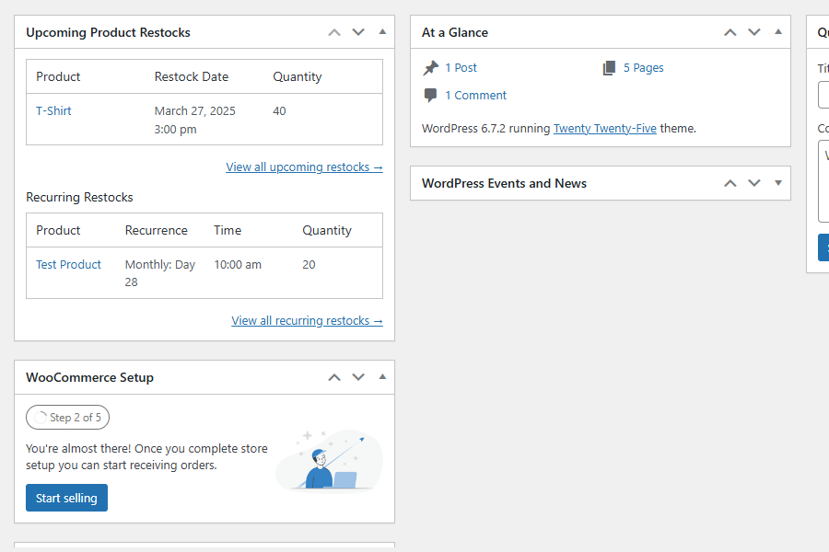Click the Step 2 of 5 badge
Screen dimensions: 829x552
click(x=67, y=418)
